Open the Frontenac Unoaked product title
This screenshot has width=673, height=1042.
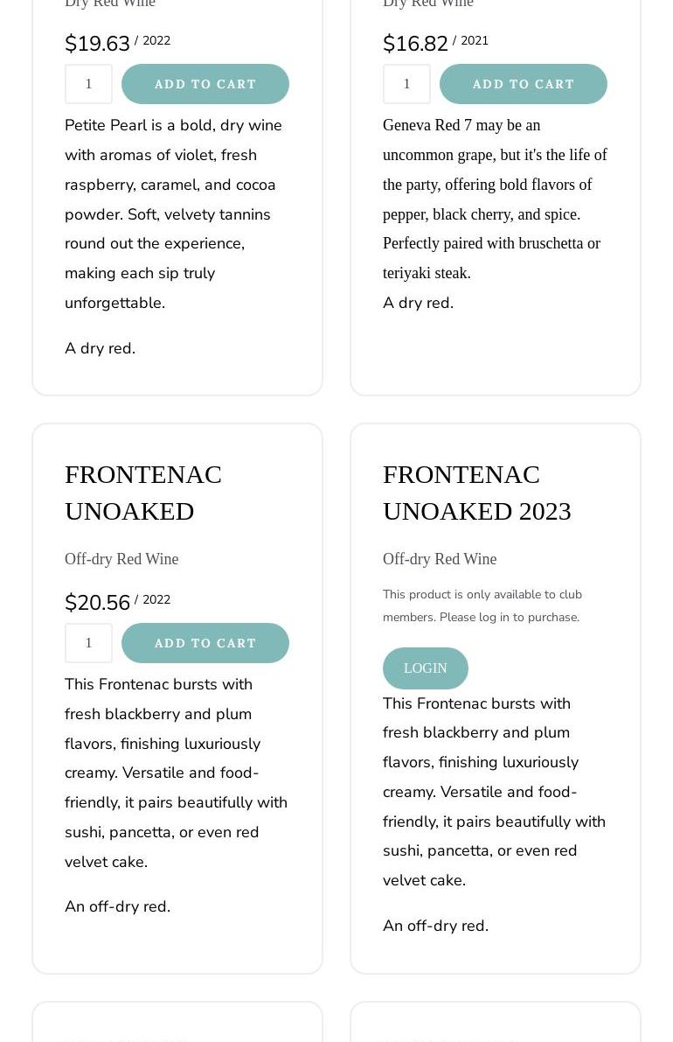pos(143,492)
